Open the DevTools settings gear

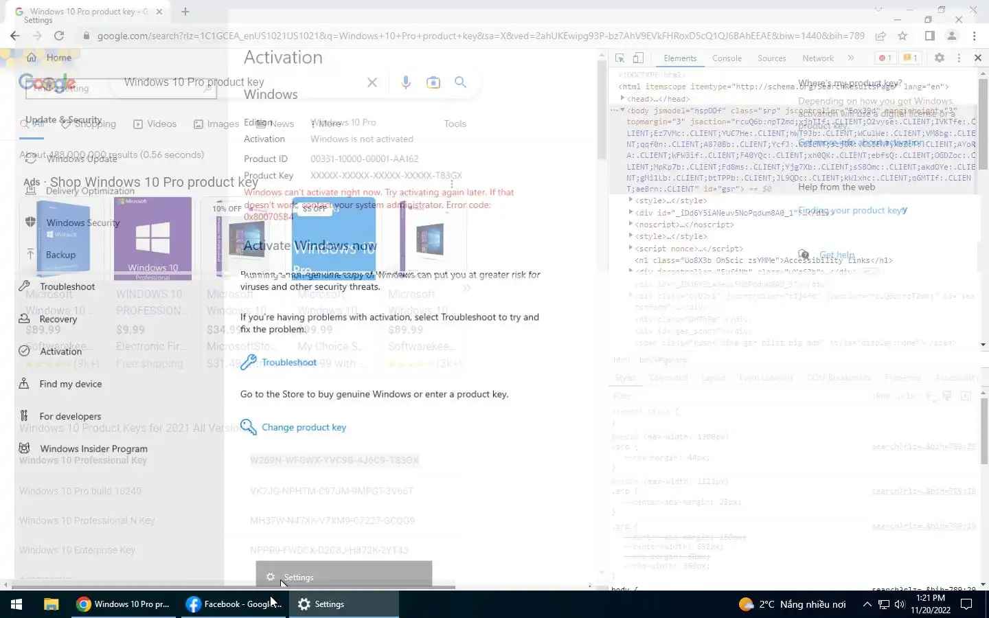point(939,58)
